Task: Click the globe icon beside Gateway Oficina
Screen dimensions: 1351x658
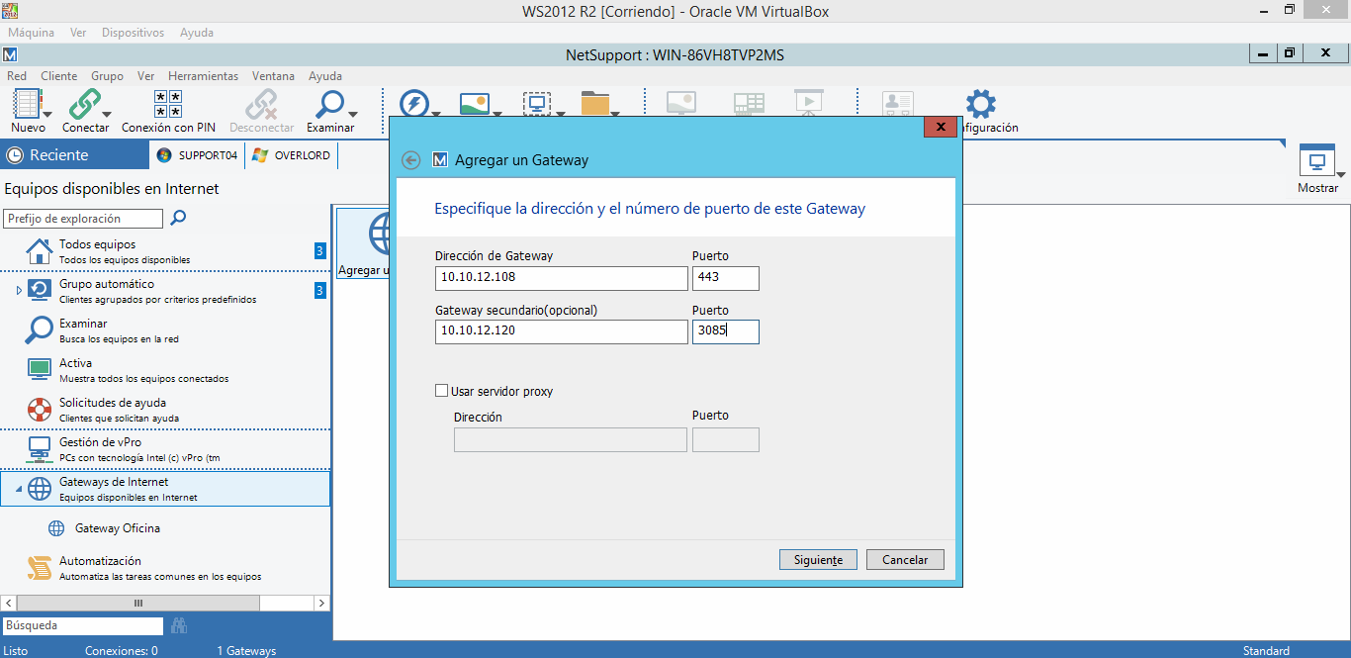Action: point(56,528)
